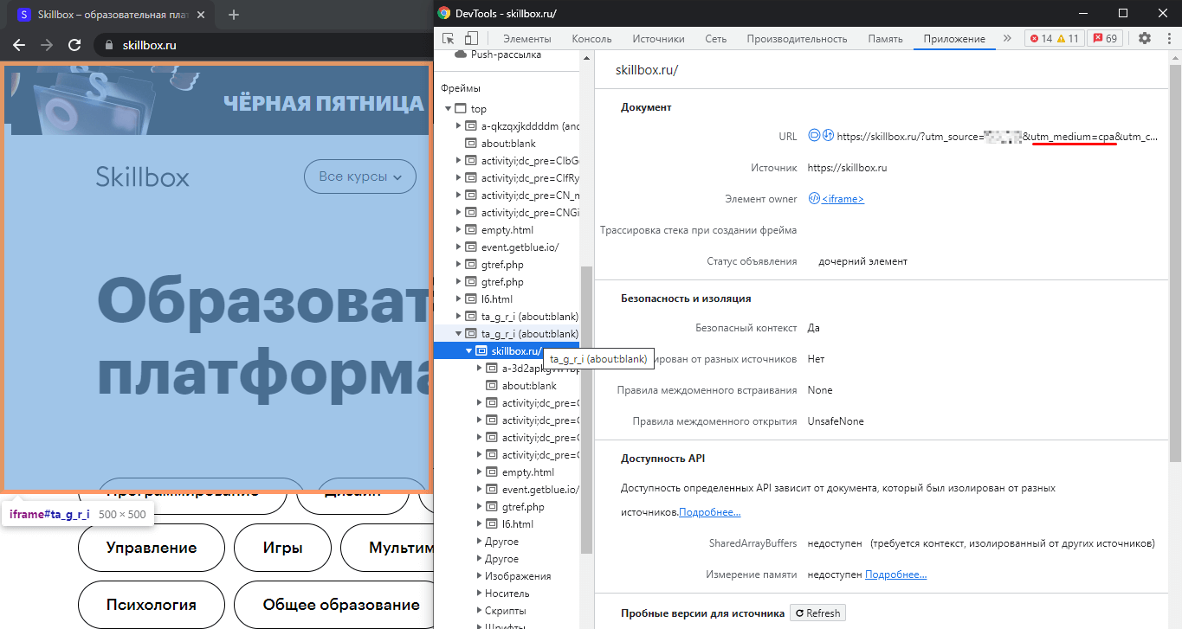This screenshot has height=629, width=1182.
Task: Select the empty.html frame under top
Action: [507, 230]
